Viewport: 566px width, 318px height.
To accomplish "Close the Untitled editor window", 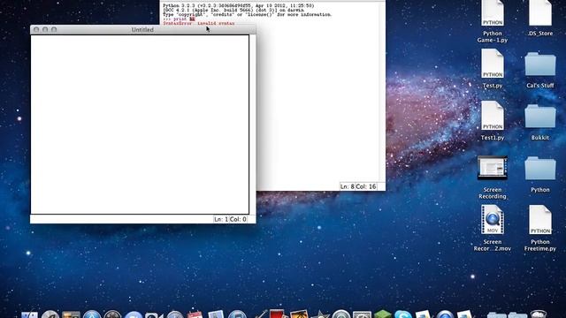I will tap(36, 29).
